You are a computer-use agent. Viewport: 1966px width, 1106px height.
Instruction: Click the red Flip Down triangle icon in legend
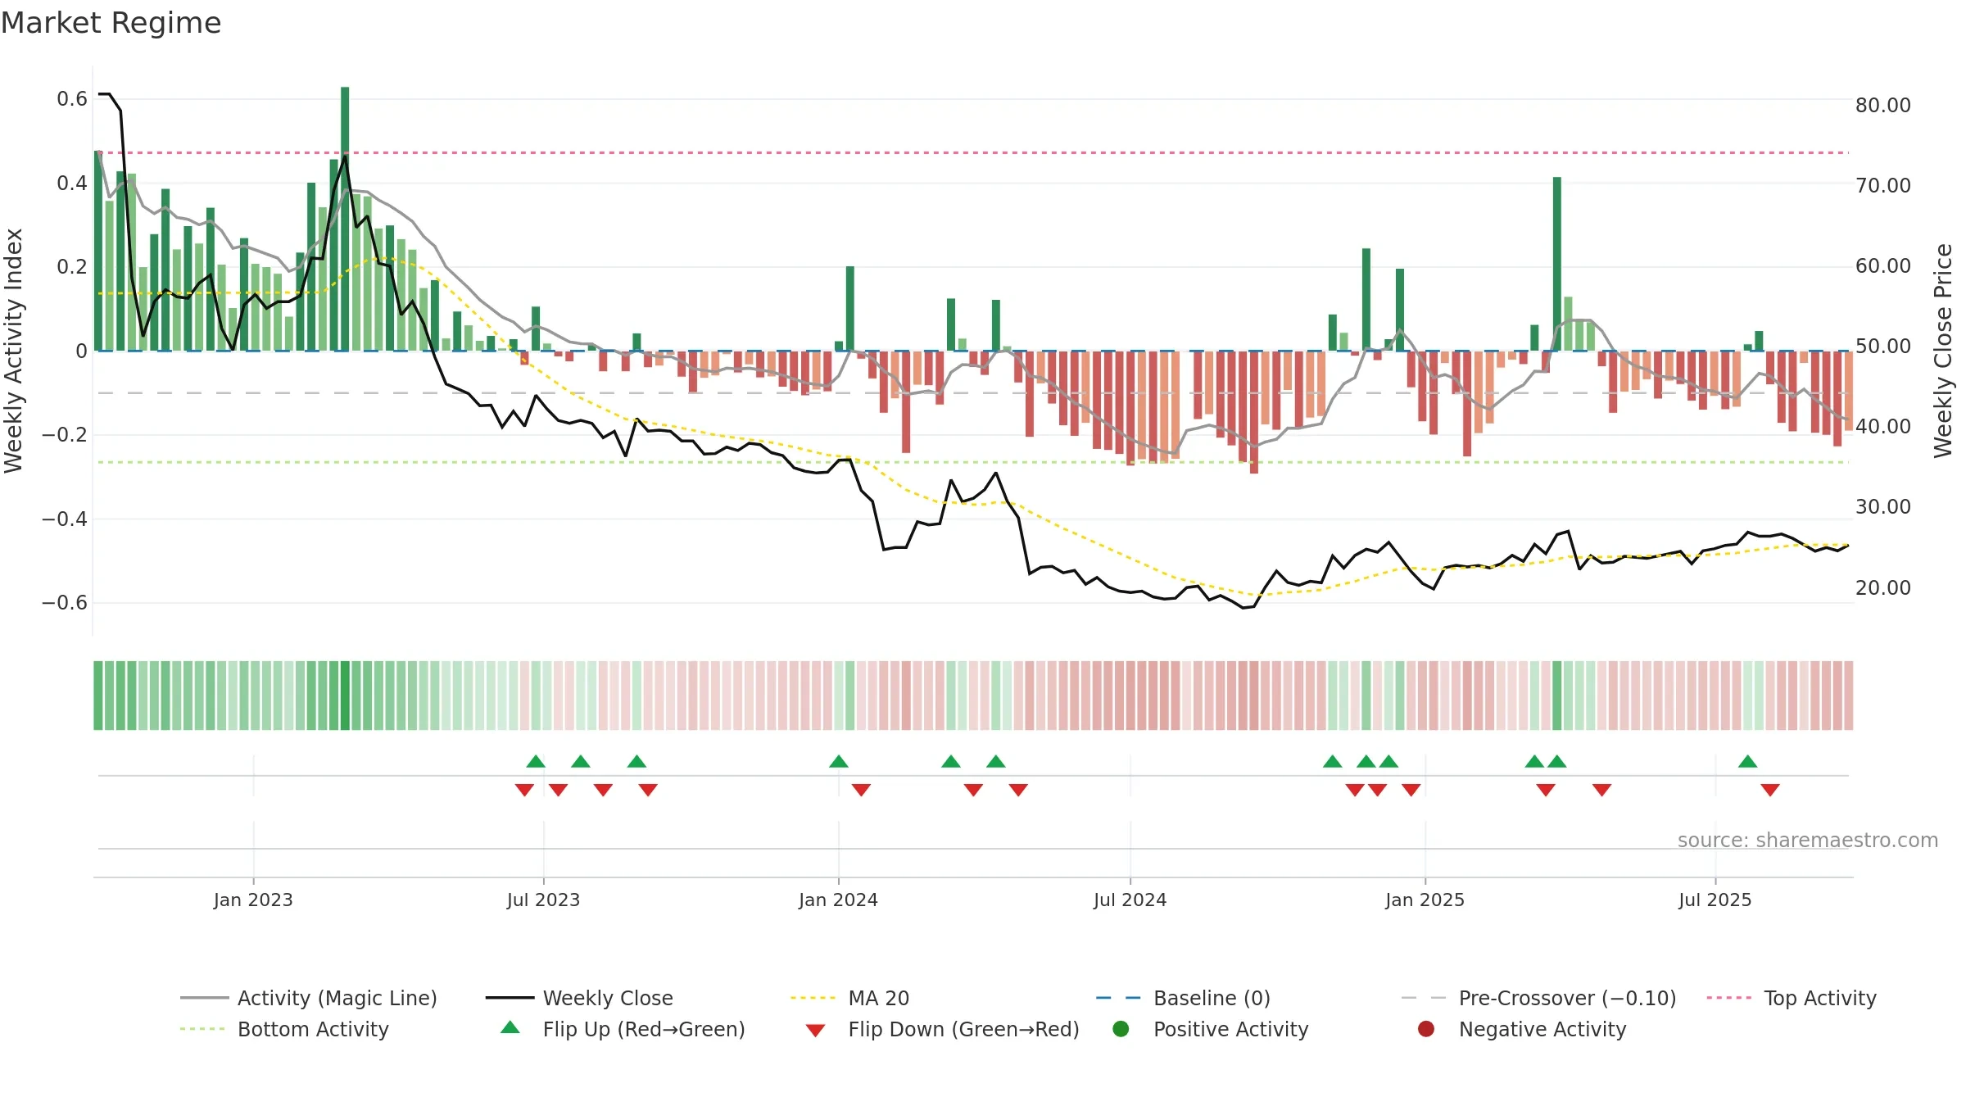[x=815, y=1031]
